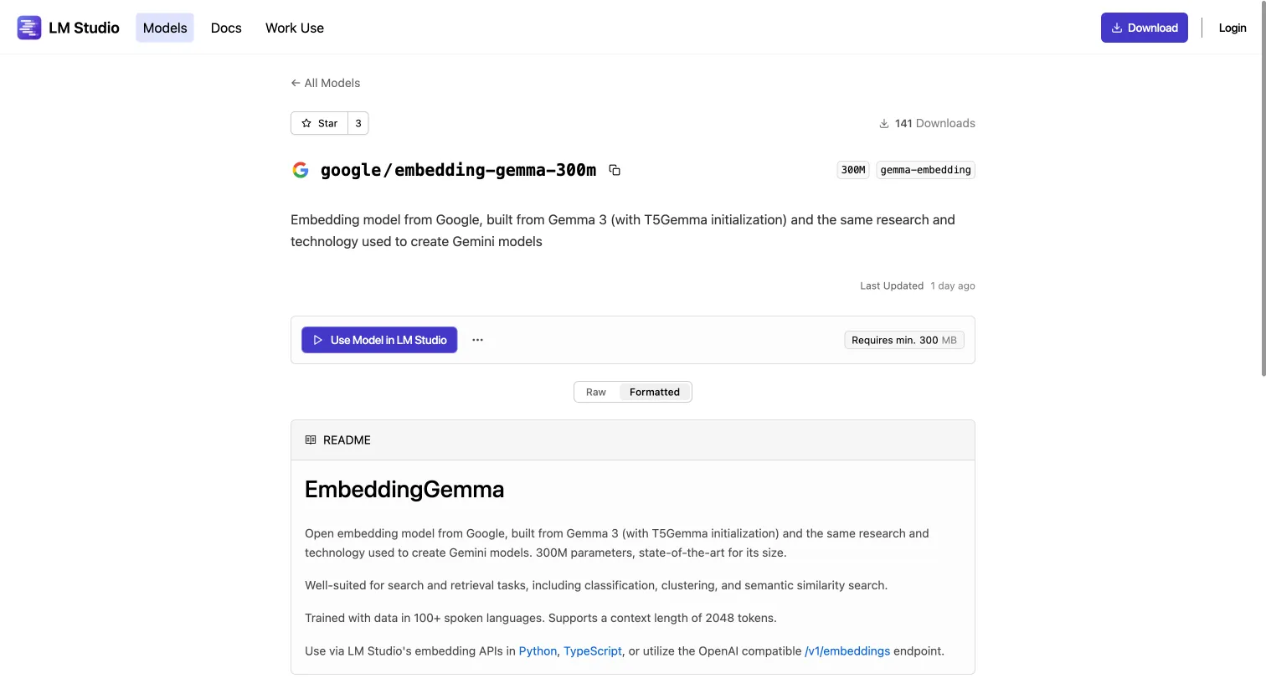Click the download icon next to 141 Downloads
The image size is (1266, 689).
coord(884,123)
